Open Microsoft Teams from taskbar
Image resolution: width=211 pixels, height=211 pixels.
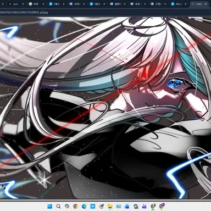pyautogui.click(x=144, y=207)
